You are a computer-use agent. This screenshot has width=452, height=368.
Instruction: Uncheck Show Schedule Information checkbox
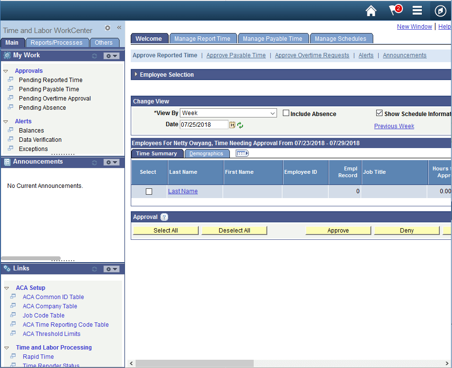point(380,113)
